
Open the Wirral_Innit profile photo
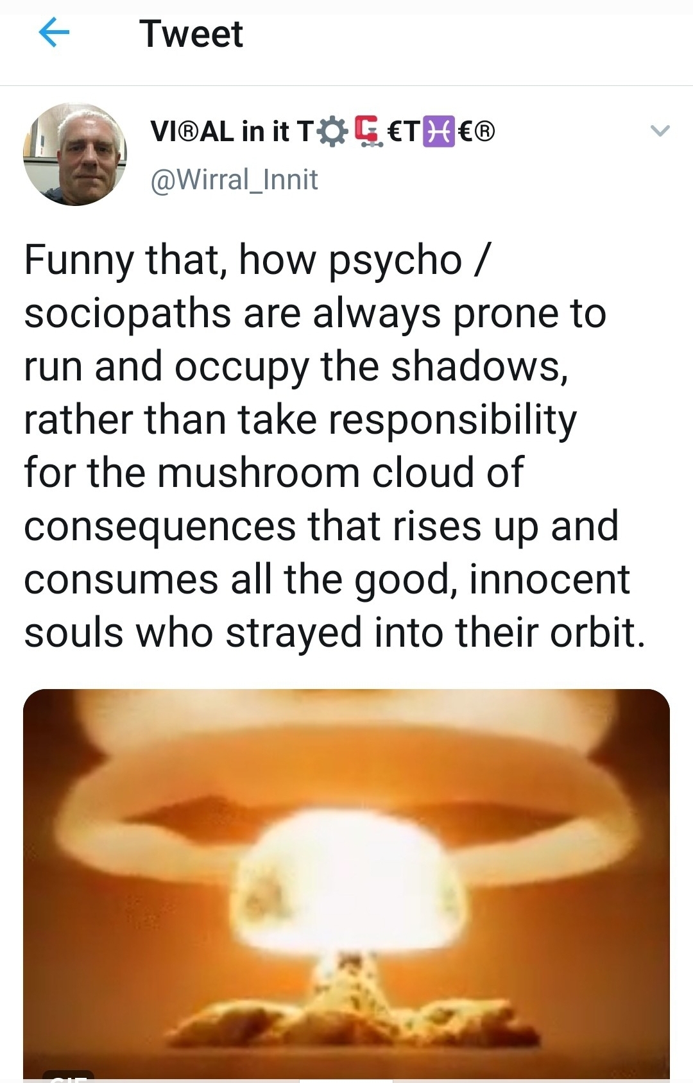[x=75, y=154]
